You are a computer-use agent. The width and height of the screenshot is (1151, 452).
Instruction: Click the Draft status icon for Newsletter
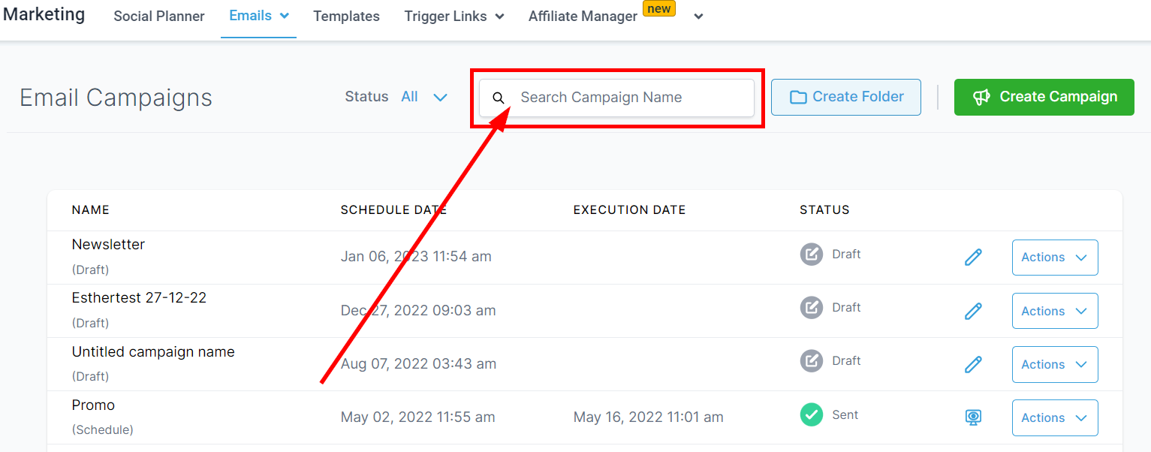[811, 255]
